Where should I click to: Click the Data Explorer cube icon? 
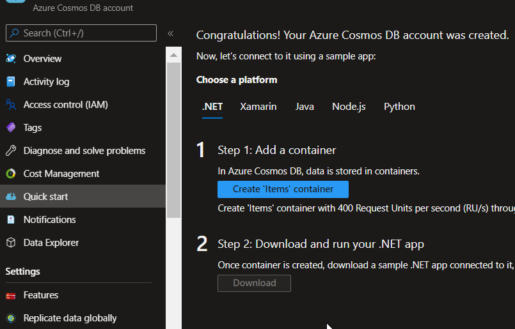(10, 243)
